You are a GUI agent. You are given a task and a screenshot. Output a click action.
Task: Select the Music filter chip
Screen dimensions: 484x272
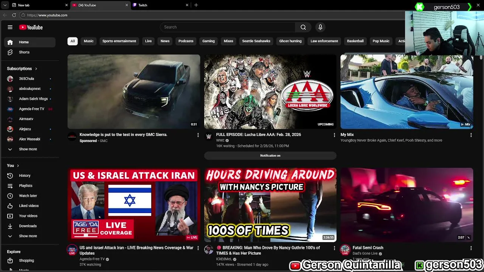pyautogui.click(x=88, y=41)
